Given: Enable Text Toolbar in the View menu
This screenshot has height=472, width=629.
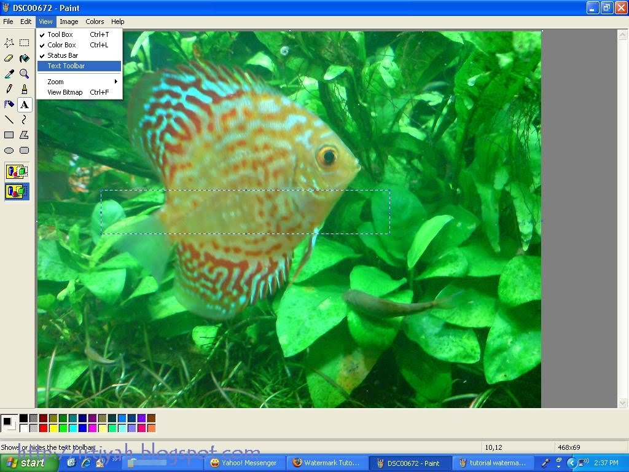Looking at the screenshot, I should [79, 66].
